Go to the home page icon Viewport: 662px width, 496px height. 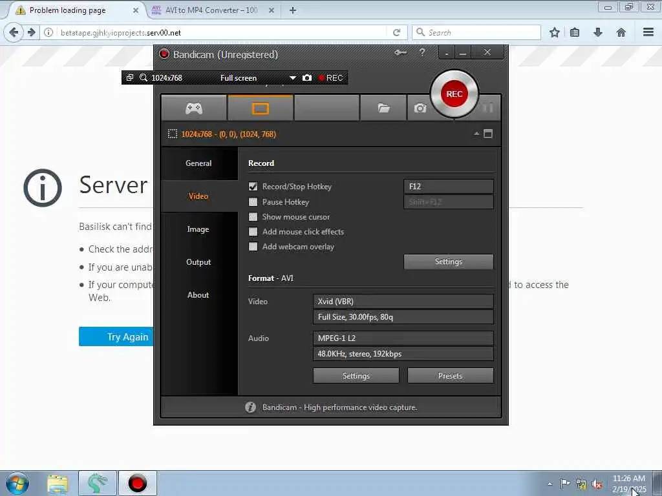pyautogui.click(x=621, y=32)
